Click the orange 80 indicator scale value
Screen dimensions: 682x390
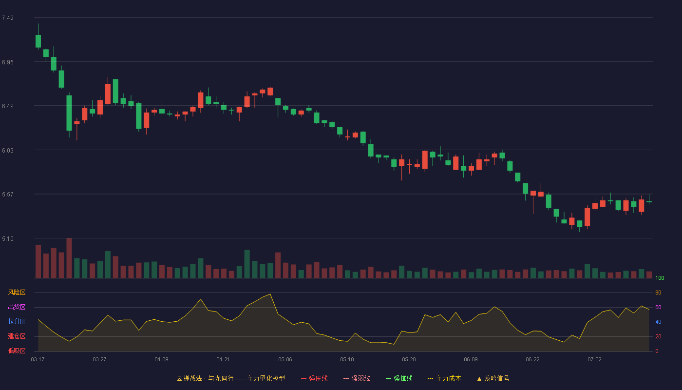click(x=658, y=292)
